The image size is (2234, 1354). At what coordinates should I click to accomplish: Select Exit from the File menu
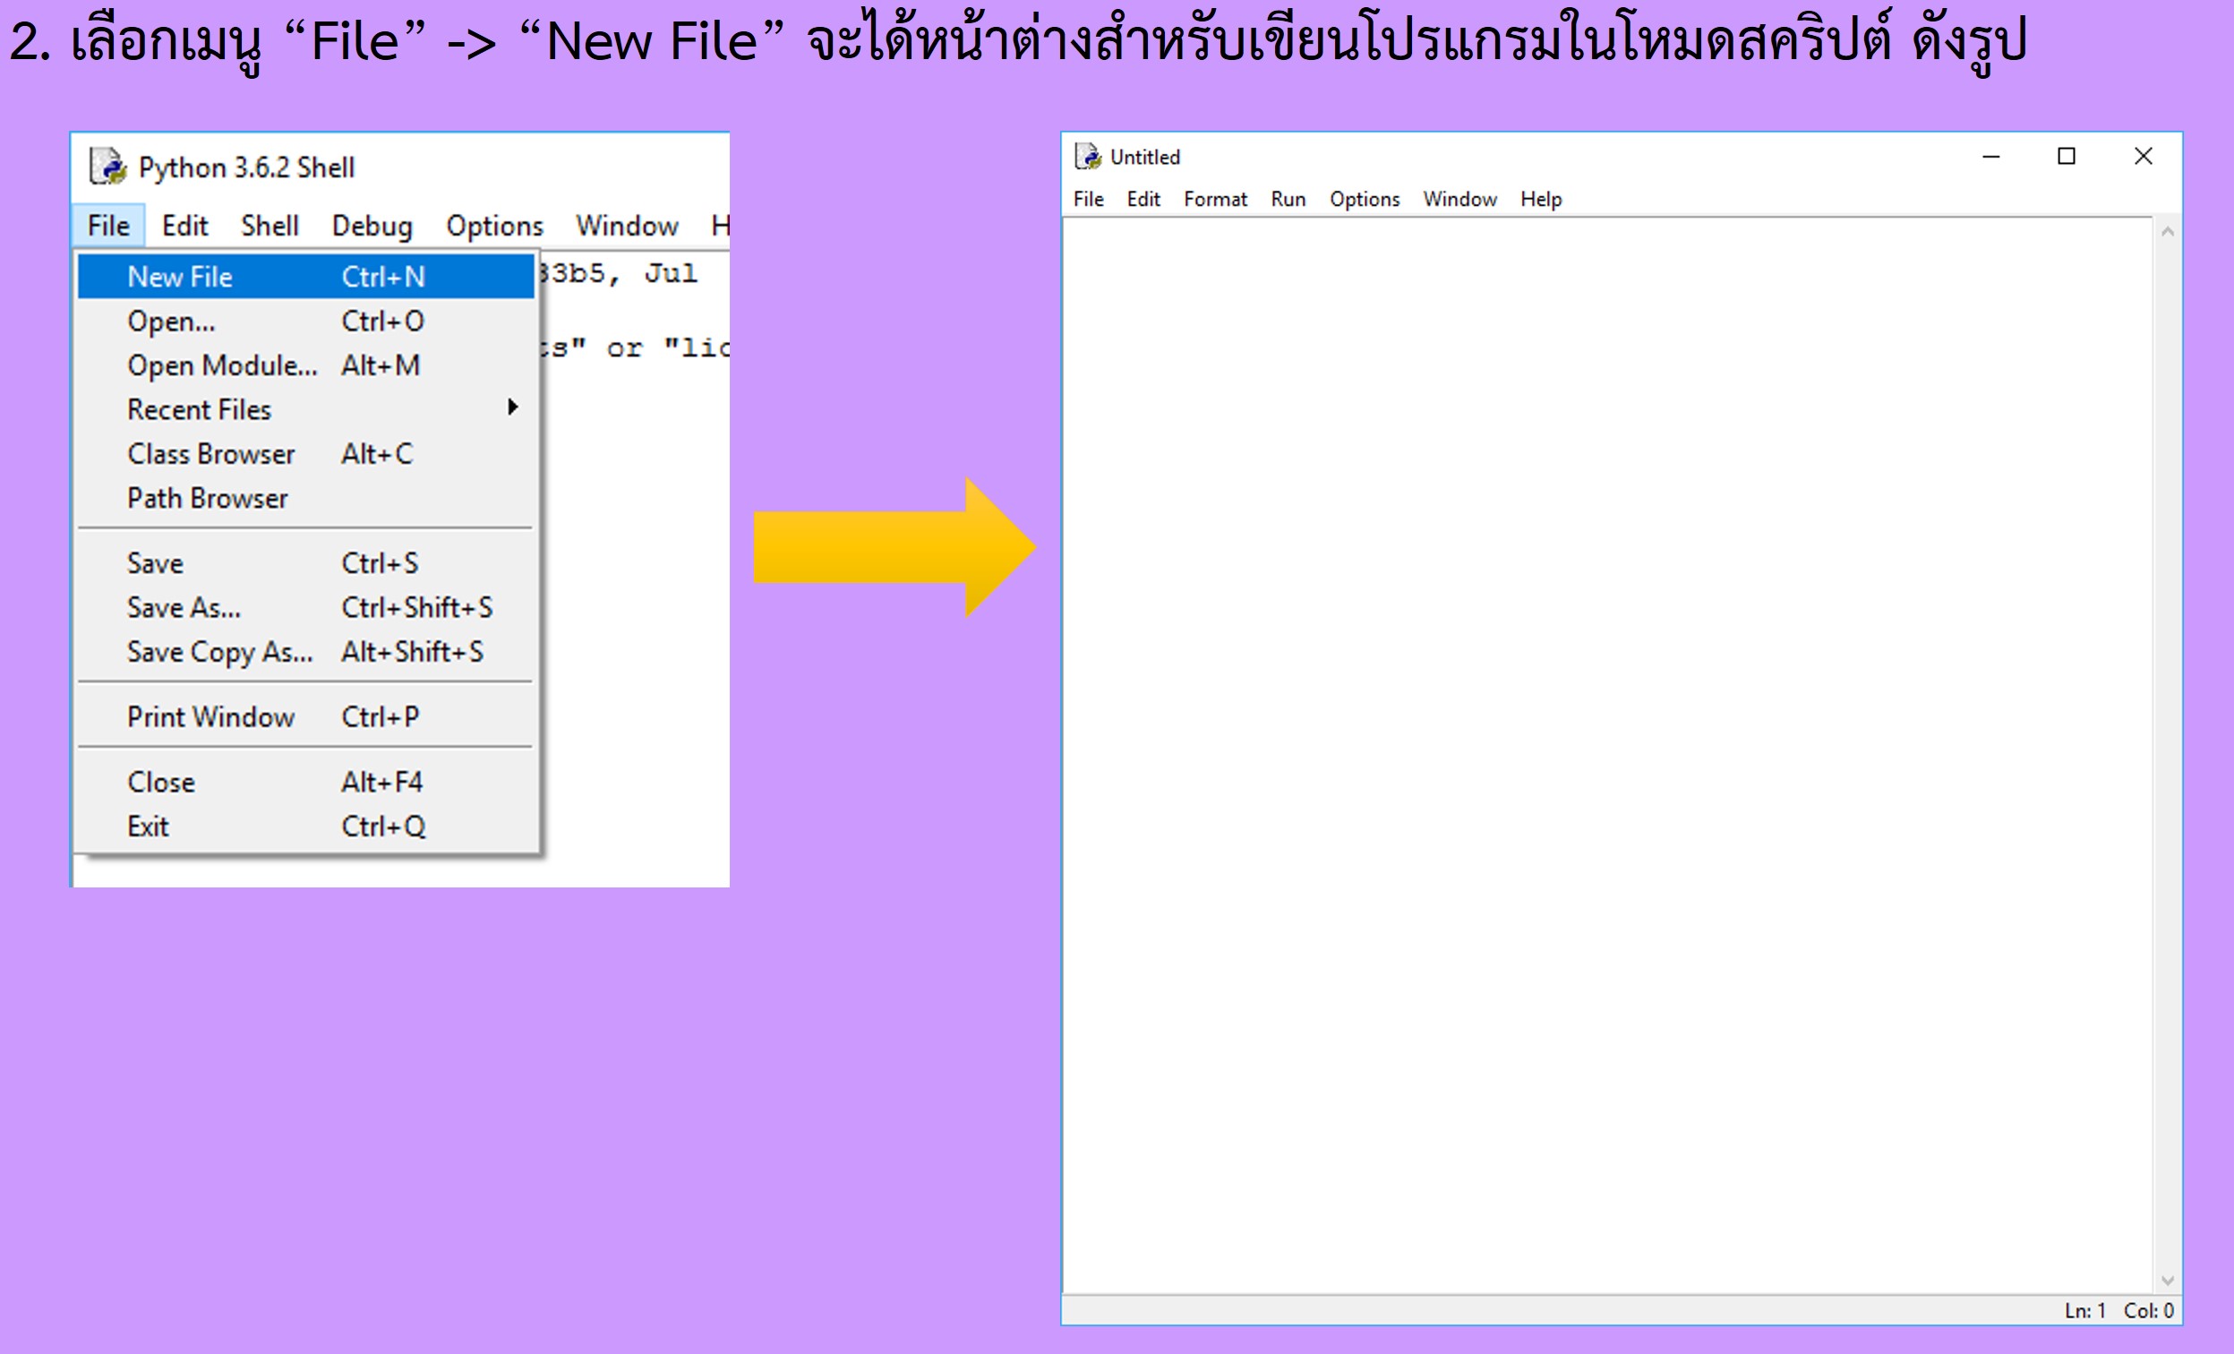148,827
